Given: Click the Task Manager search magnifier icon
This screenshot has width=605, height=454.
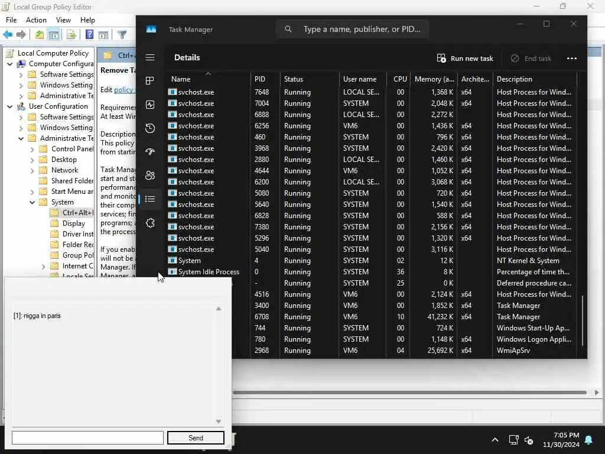Looking at the screenshot, I should [x=288, y=29].
